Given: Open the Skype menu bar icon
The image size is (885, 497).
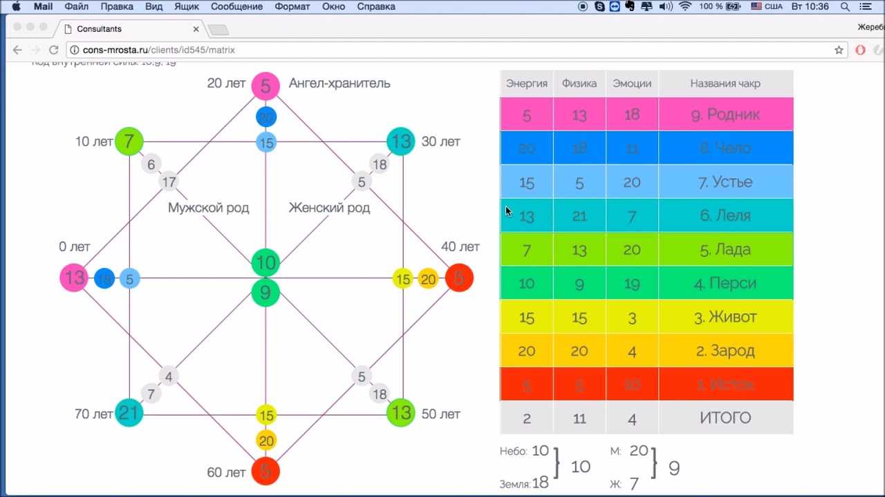Looking at the screenshot, I should point(599,6).
